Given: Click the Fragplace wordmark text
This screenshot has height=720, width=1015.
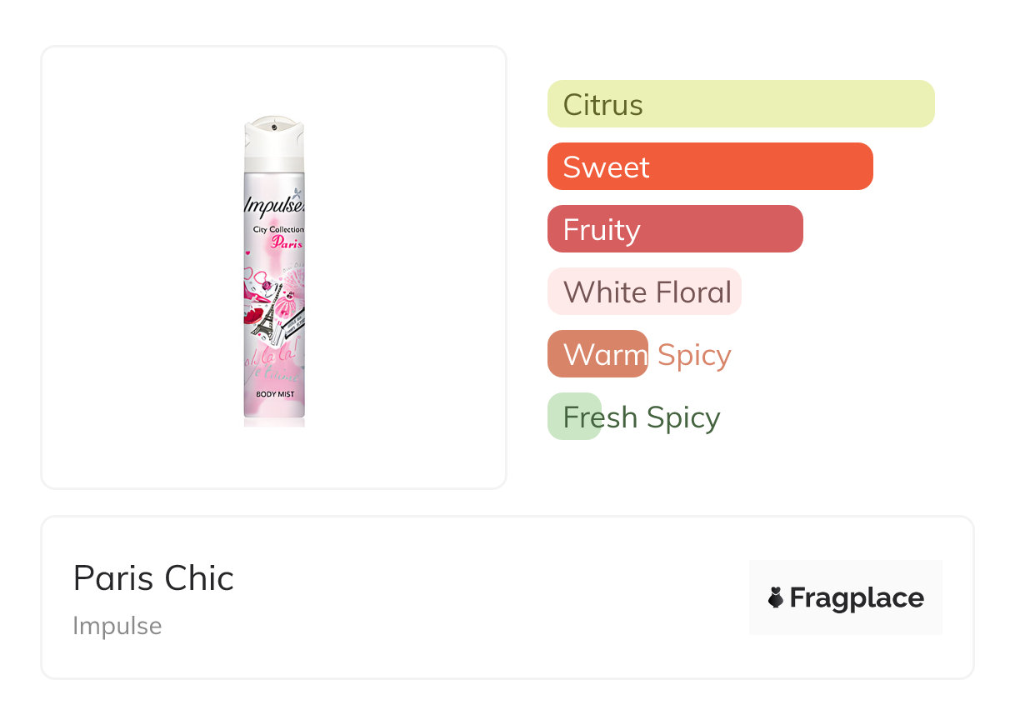Looking at the screenshot, I should tap(857, 597).
